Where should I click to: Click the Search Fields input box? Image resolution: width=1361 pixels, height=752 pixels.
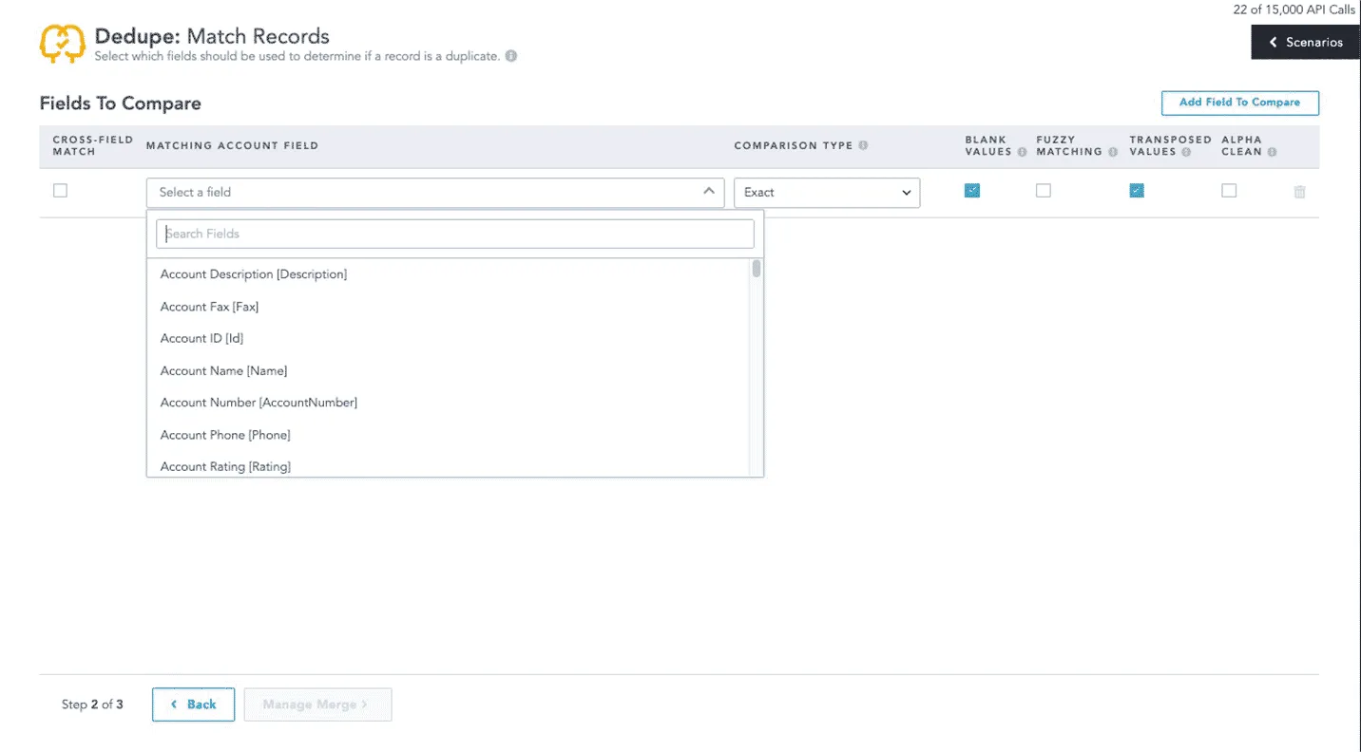(455, 234)
